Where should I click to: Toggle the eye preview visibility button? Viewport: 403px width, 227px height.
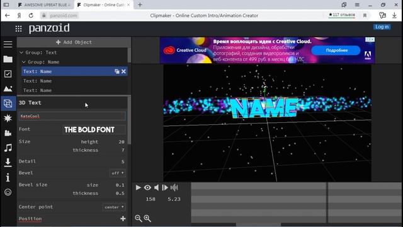(x=147, y=188)
